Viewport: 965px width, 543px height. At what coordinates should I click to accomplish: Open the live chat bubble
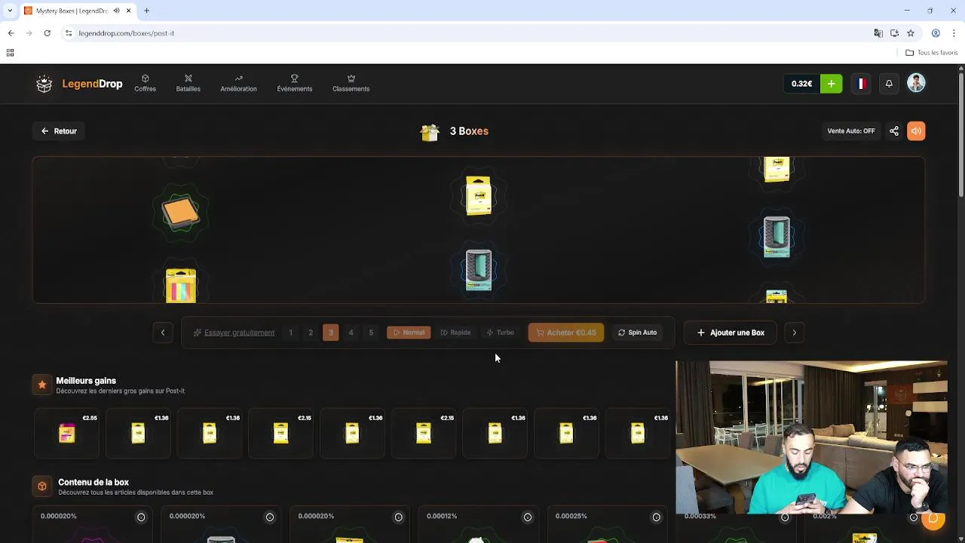click(933, 518)
